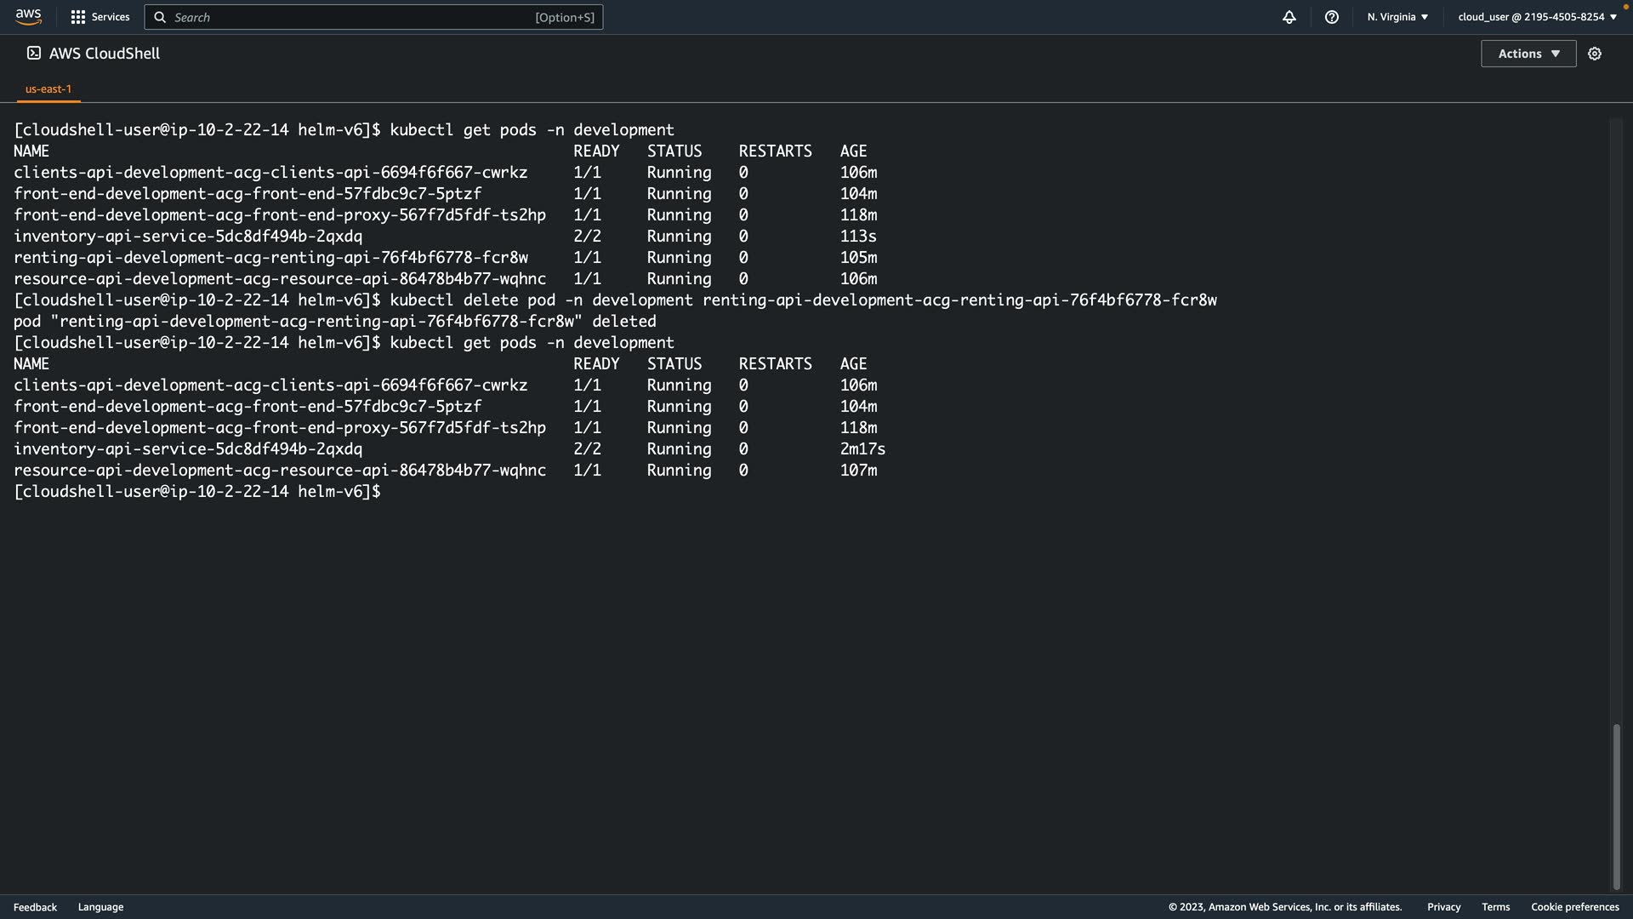Expand the cloud_user account menu
The image size is (1633, 919).
pyautogui.click(x=1537, y=17)
